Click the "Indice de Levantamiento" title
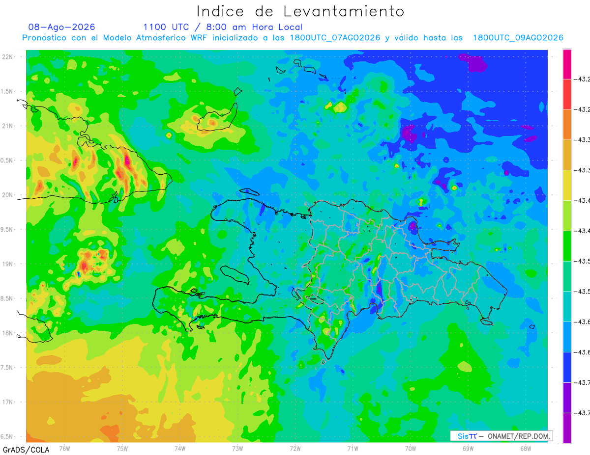This screenshot has height=455, width=590. coord(300,11)
